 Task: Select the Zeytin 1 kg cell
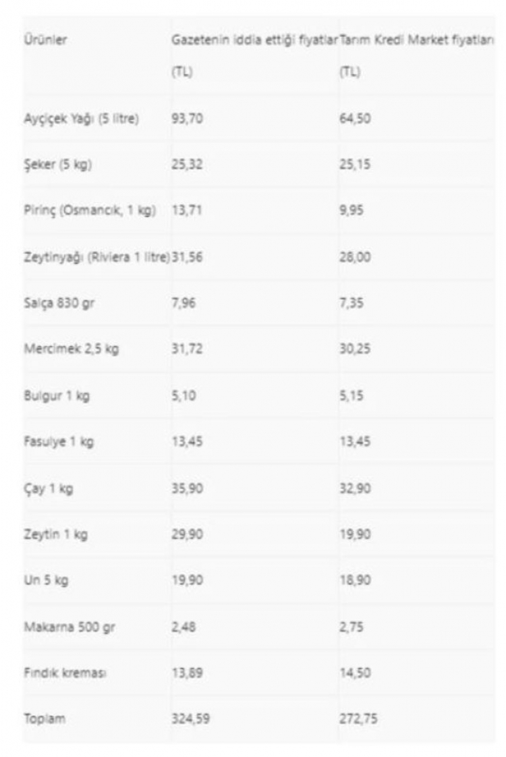[x=55, y=534]
